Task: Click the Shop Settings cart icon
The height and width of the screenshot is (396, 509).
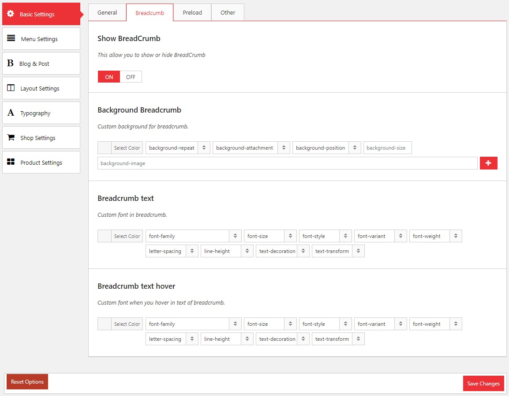Action: coord(11,137)
